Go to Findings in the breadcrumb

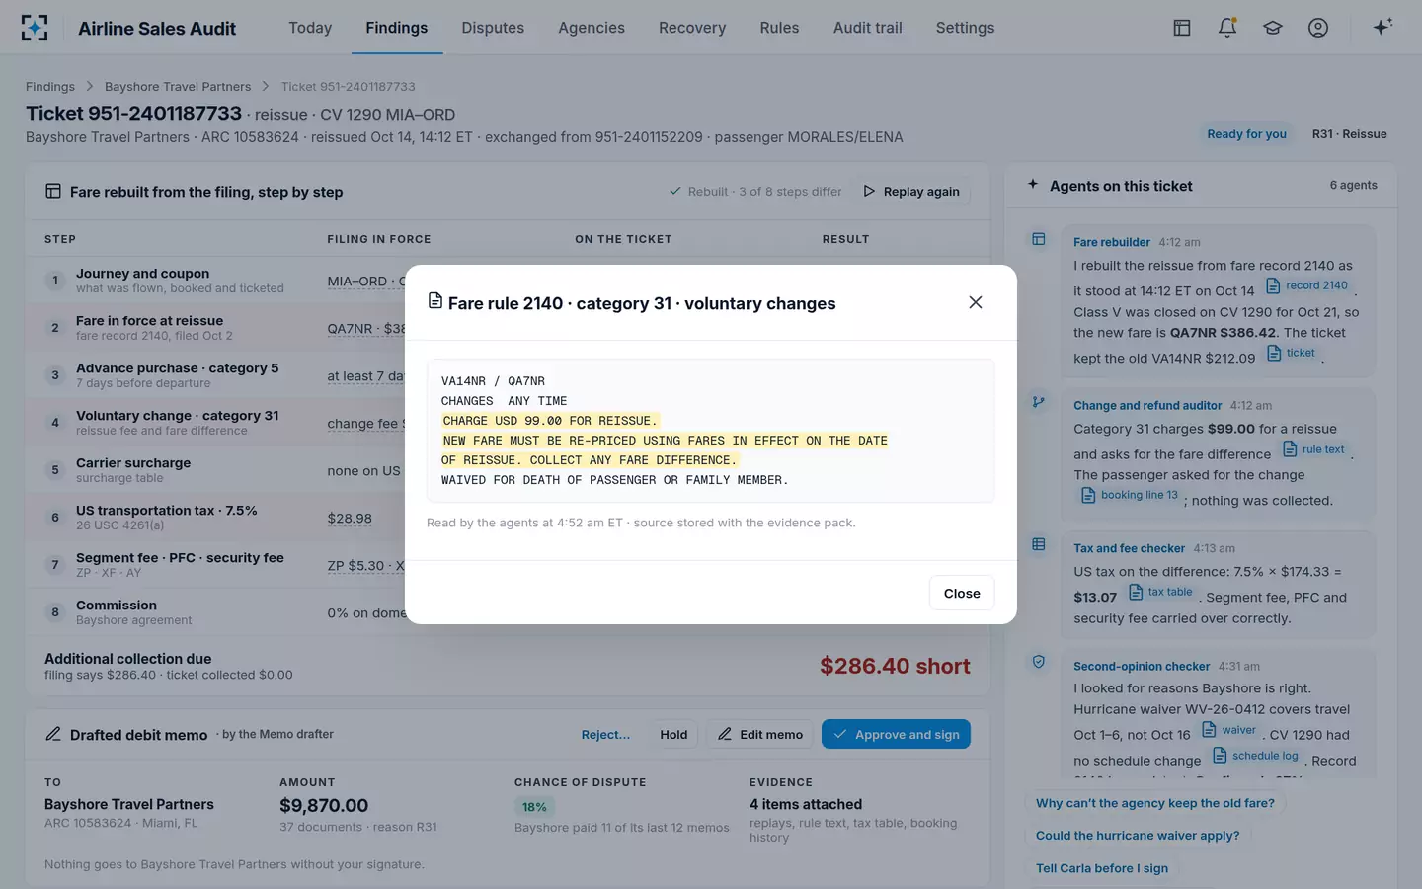(50, 87)
